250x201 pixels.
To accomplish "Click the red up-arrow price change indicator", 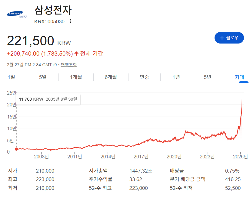I will tap(76, 54).
